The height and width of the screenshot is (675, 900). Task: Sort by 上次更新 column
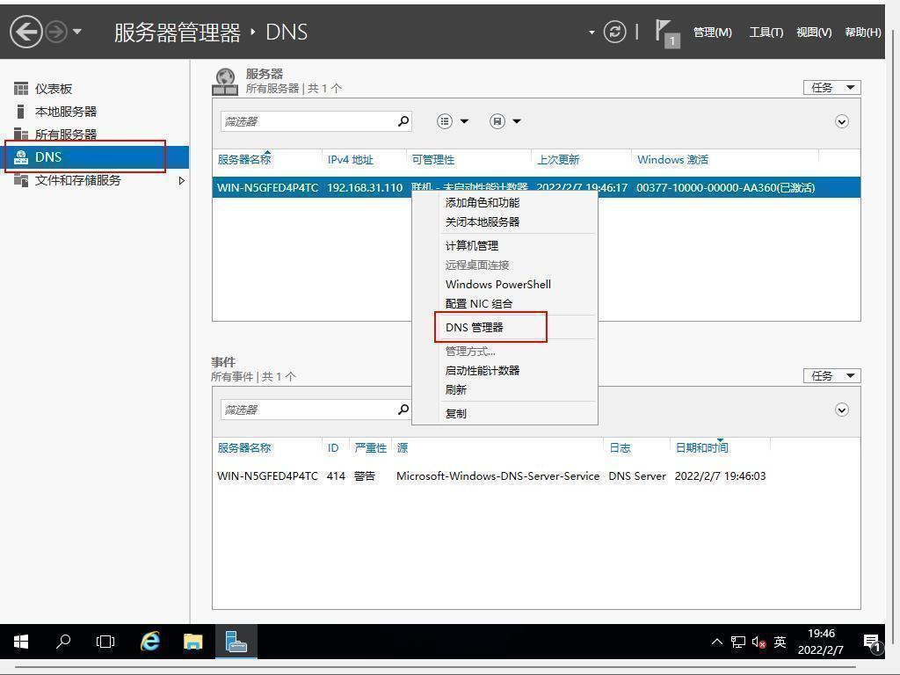click(558, 160)
